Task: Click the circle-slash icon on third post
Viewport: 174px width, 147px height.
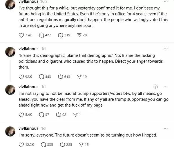Action: (155, 87)
